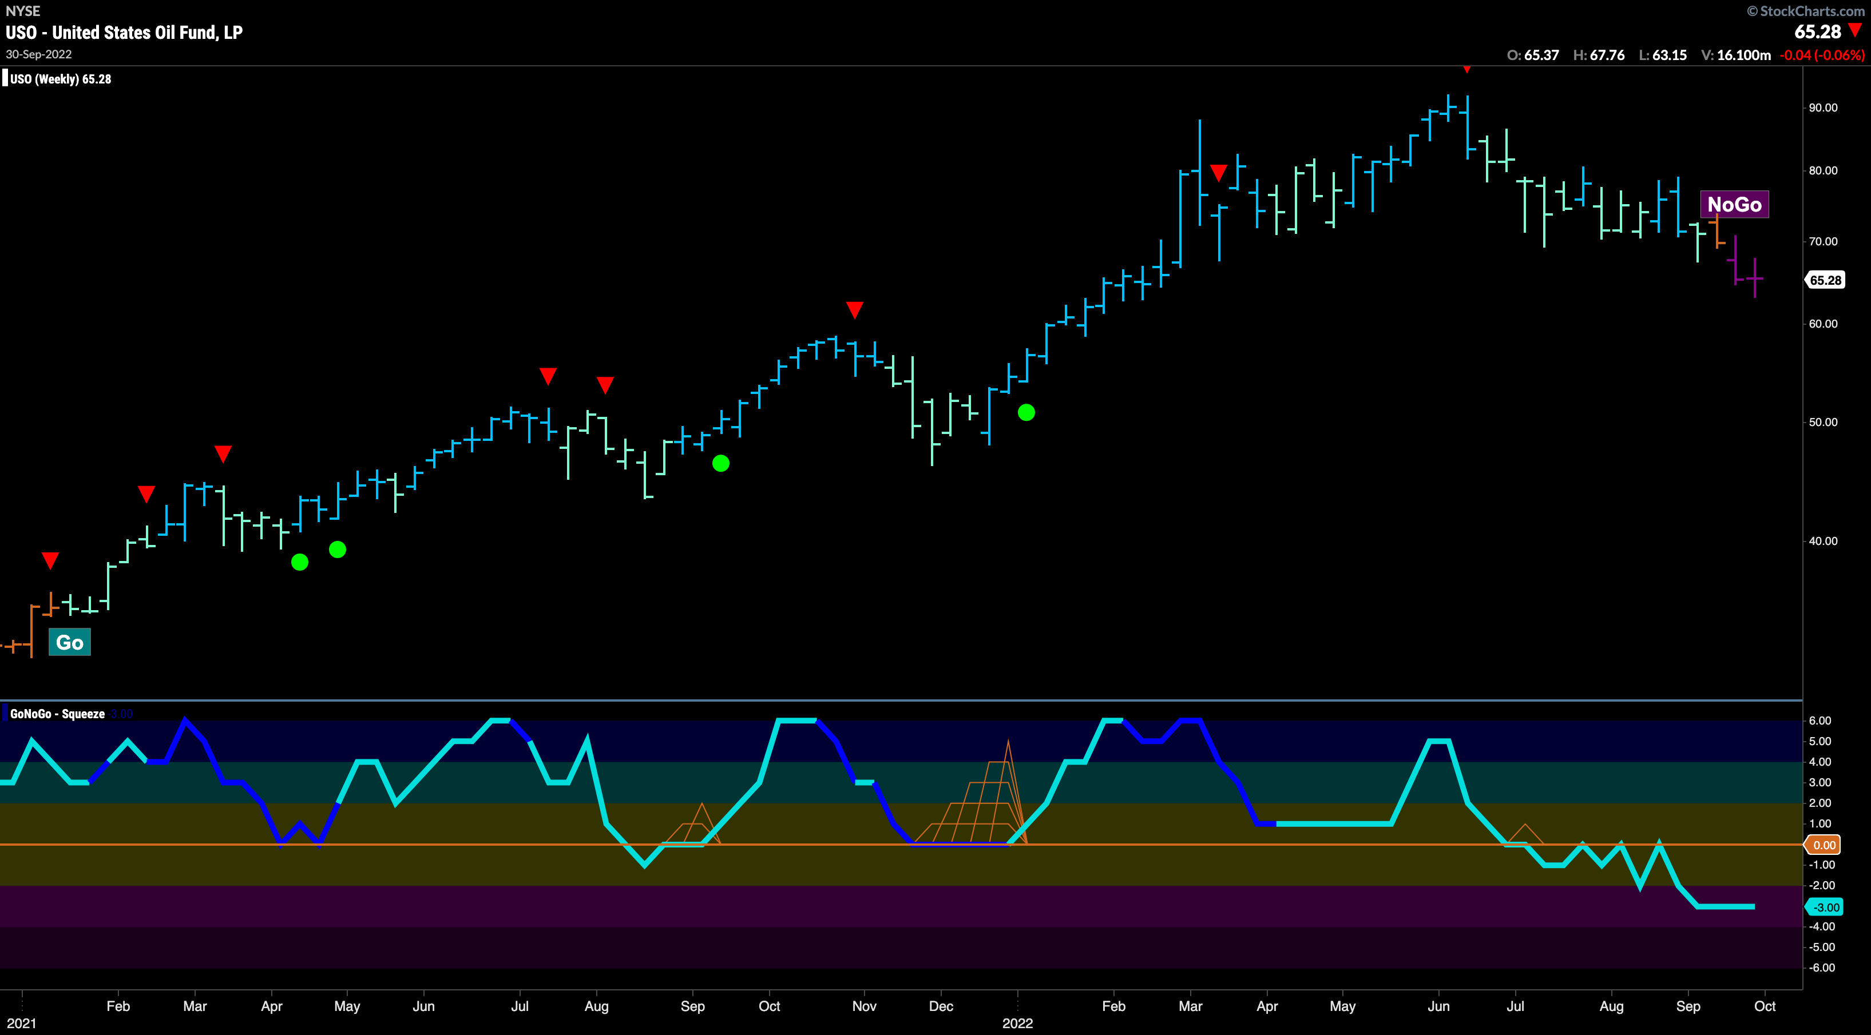This screenshot has width=1871, height=1035.
Task: Click the red down arrow beside 65.28 header
Action: (1856, 30)
